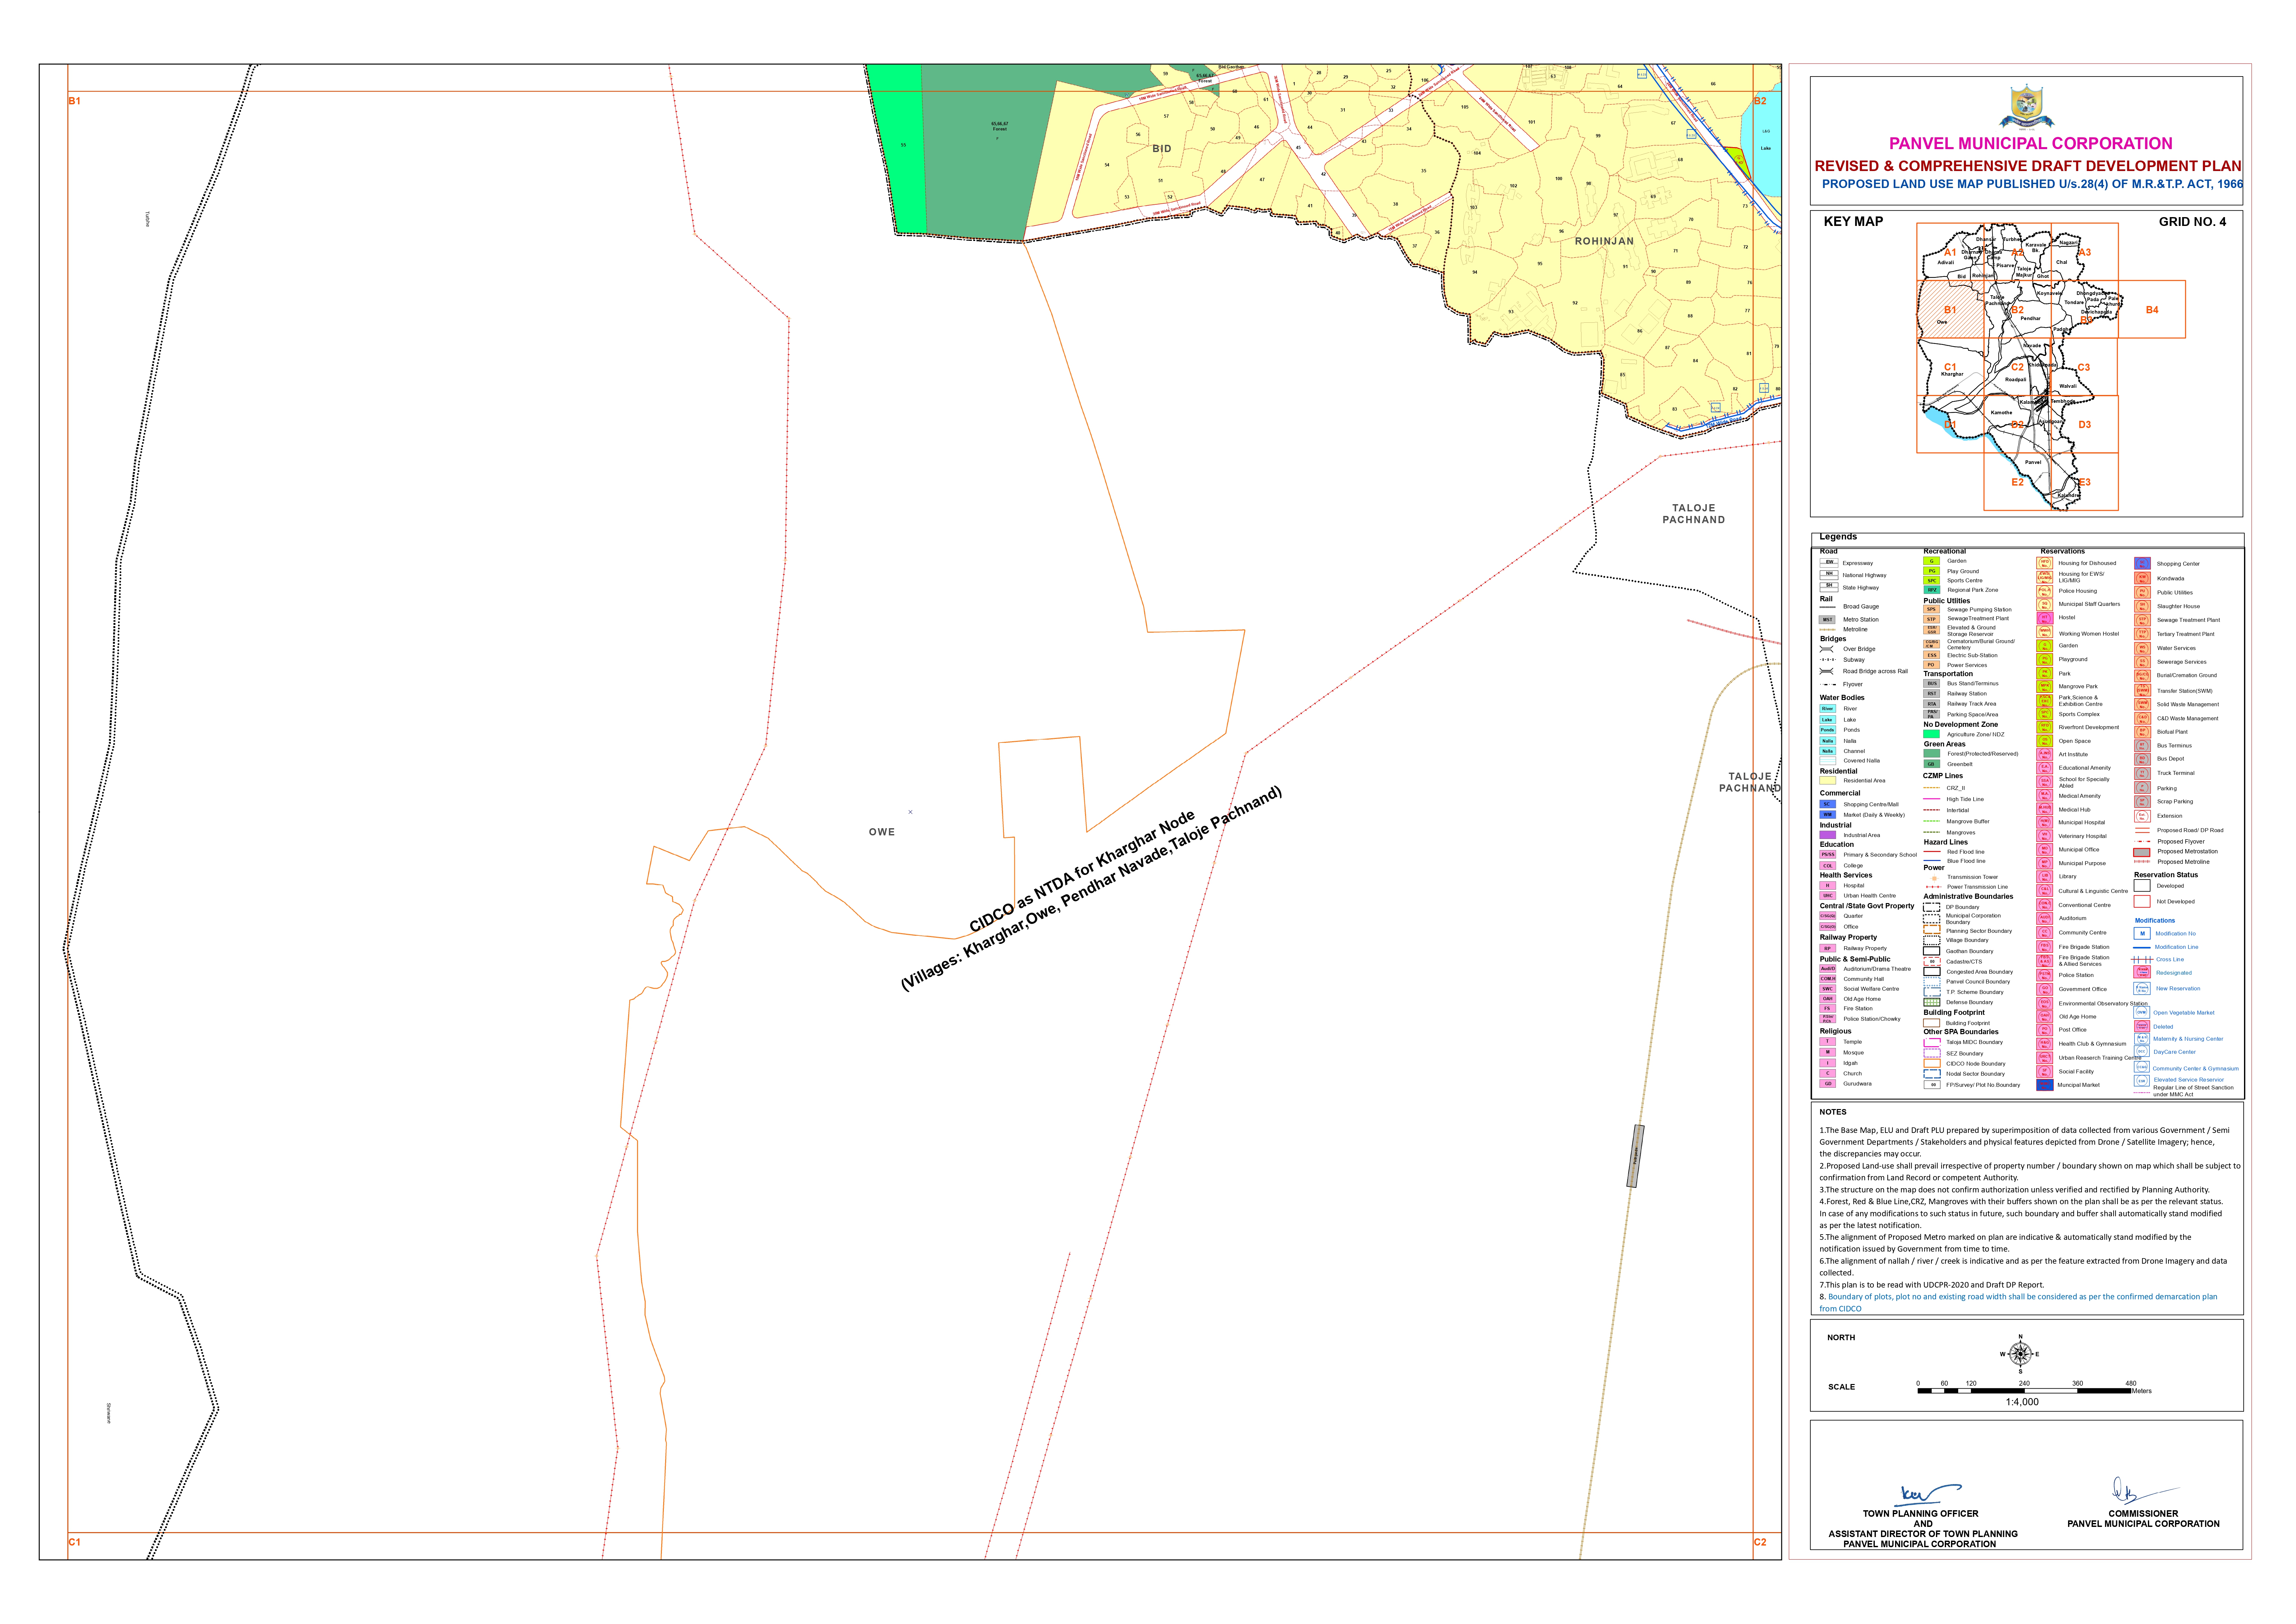
Task: Click the ROHINJAN village label on the map
Action: click(x=1604, y=241)
